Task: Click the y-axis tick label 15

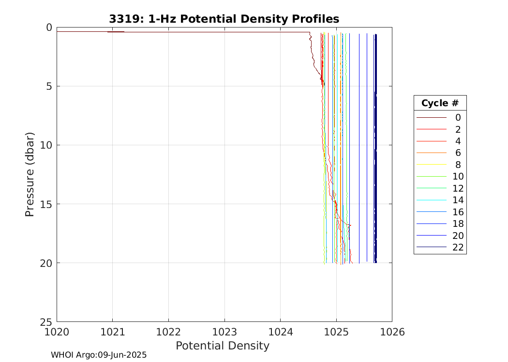Action: point(46,204)
